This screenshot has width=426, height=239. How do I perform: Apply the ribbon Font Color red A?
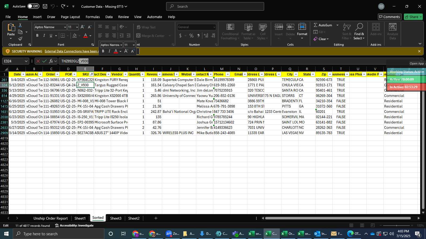[85, 36]
